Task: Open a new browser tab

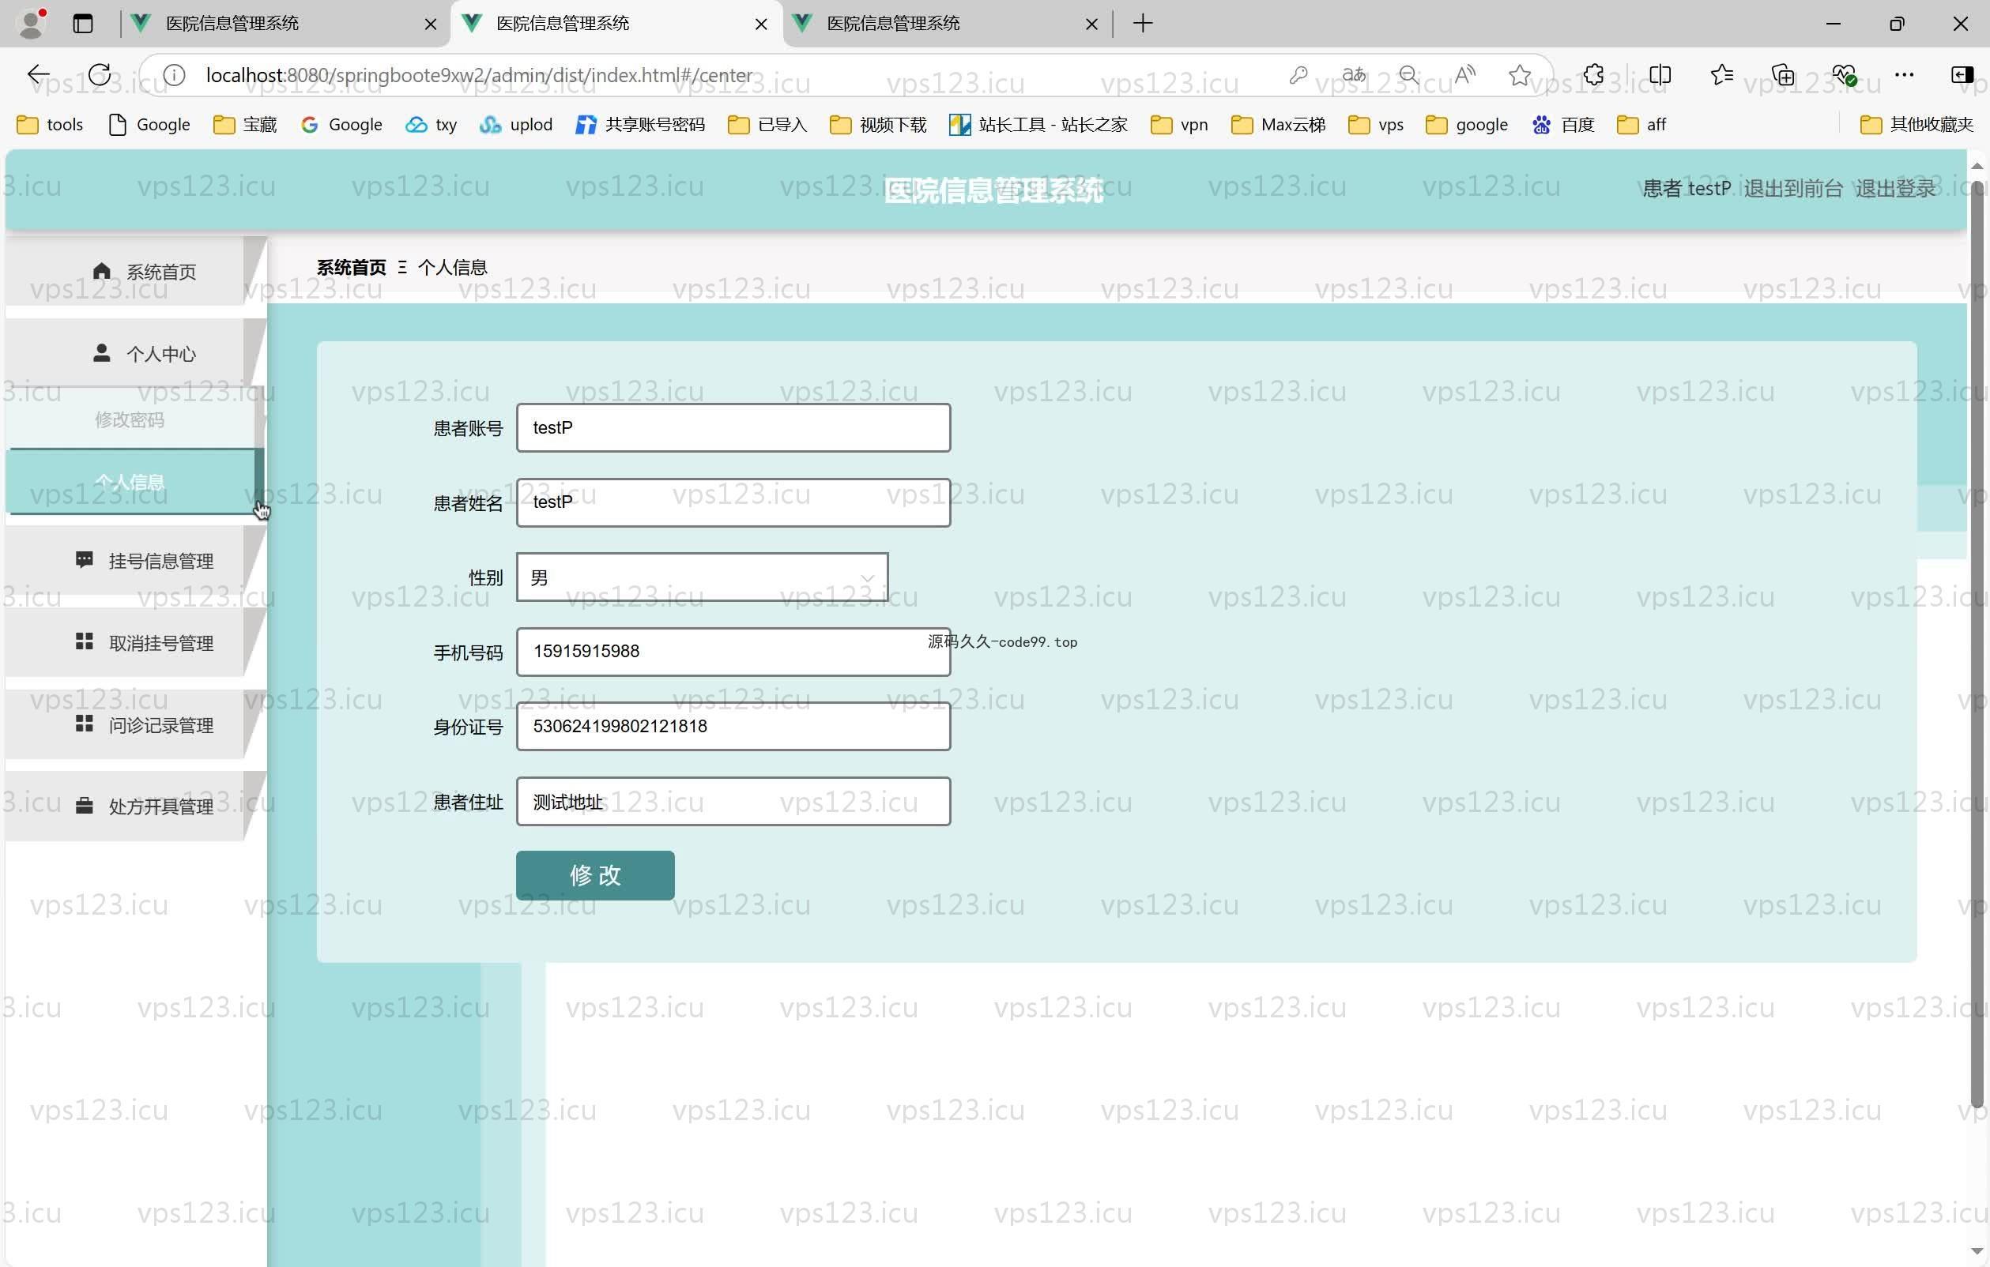Action: pyautogui.click(x=1143, y=23)
